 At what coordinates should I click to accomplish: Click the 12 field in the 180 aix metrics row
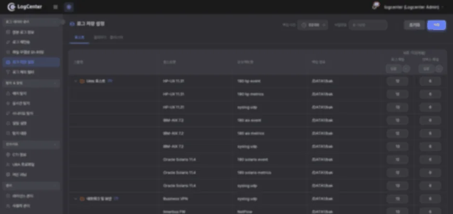(x=398, y=134)
